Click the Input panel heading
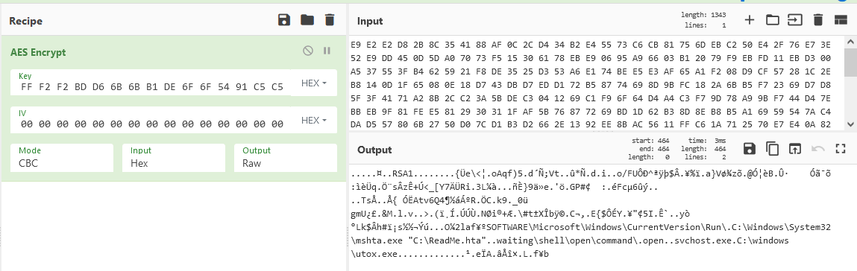857x271 pixels. [370, 22]
